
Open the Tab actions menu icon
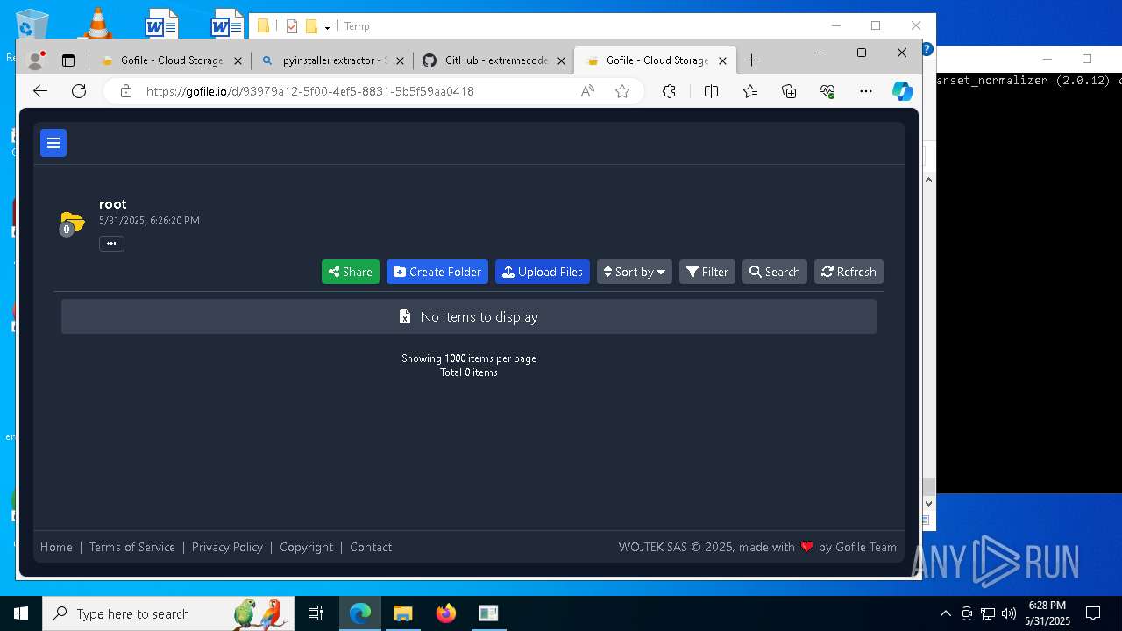[68, 60]
